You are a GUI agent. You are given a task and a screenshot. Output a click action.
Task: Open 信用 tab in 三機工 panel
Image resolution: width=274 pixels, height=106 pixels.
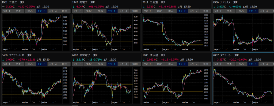coord(65,11)
